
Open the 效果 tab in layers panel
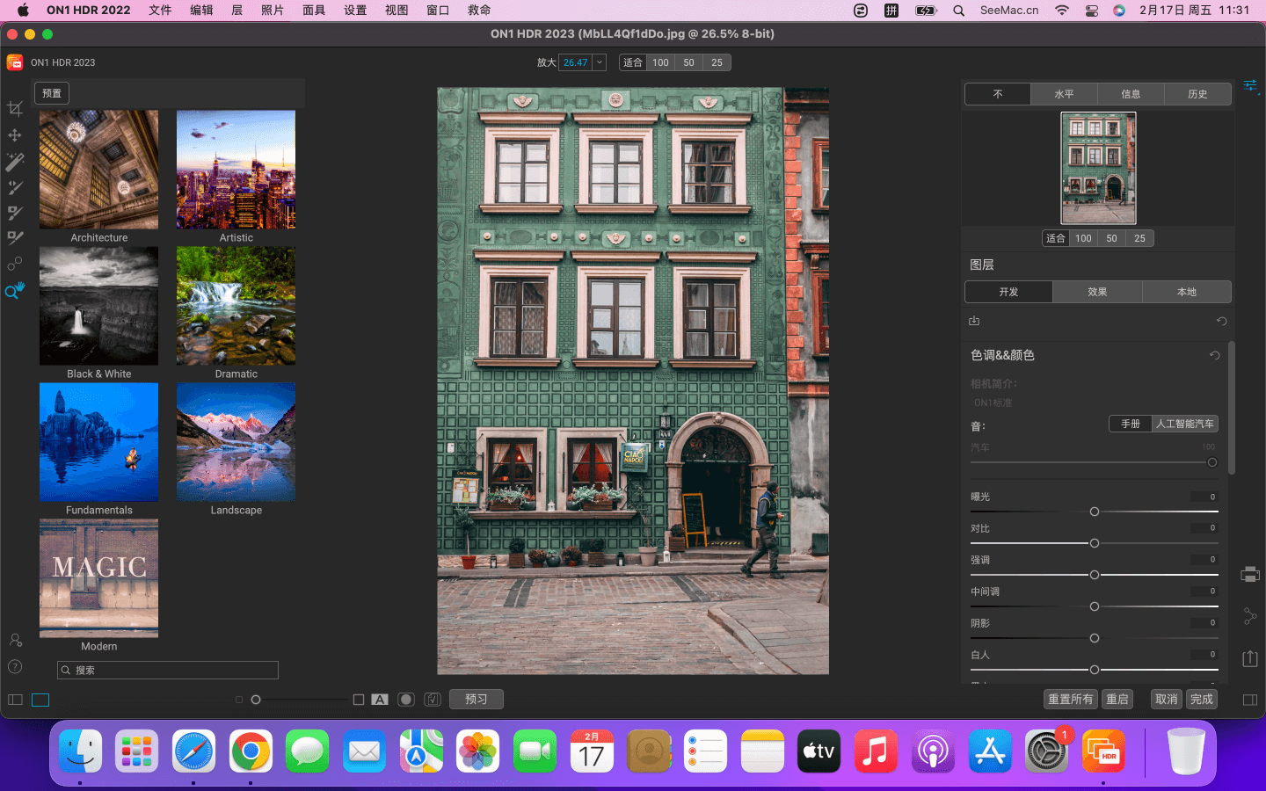(1097, 292)
